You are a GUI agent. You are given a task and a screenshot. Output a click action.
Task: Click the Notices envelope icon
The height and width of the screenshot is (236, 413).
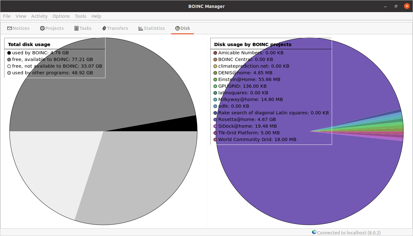click(10, 28)
